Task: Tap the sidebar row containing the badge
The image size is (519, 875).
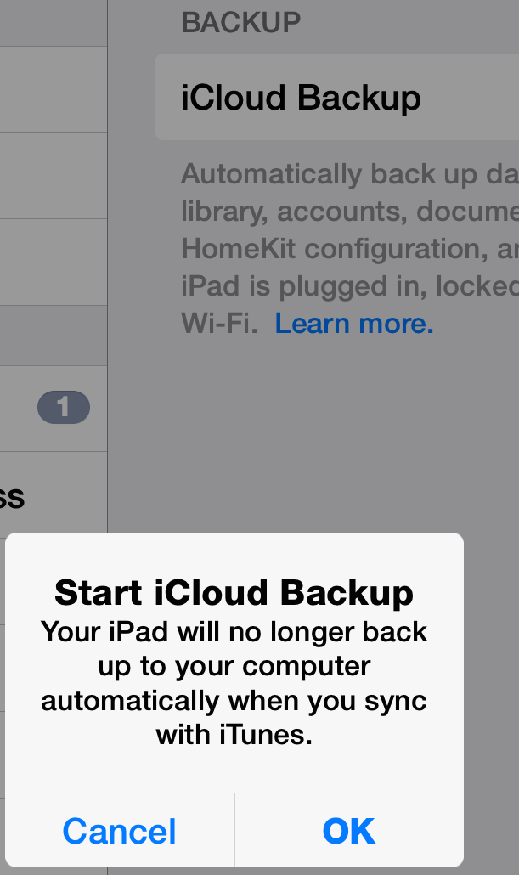Action: click(x=53, y=407)
